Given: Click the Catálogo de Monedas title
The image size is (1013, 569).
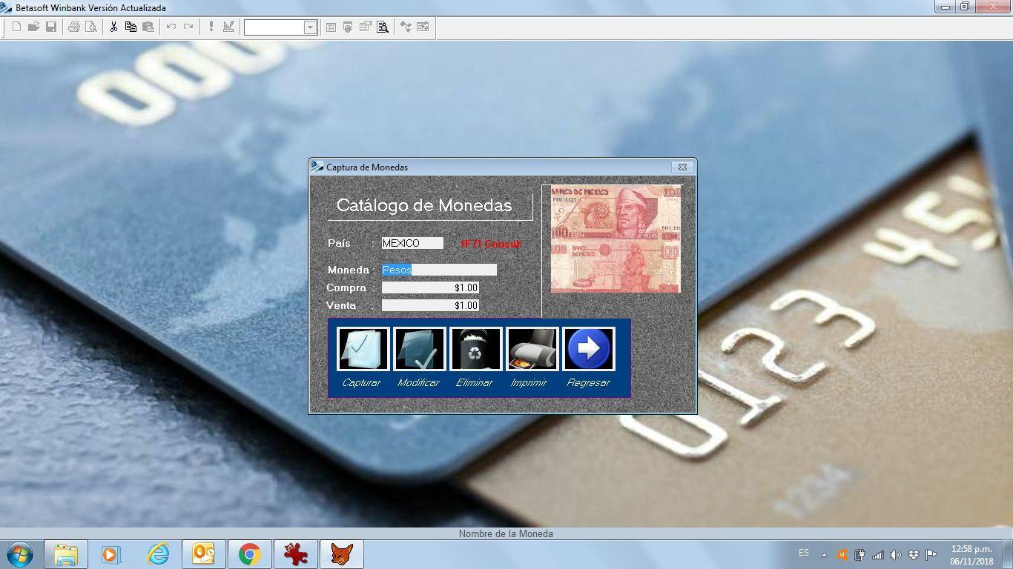Looking at the screenshot, I should [424, 205].
